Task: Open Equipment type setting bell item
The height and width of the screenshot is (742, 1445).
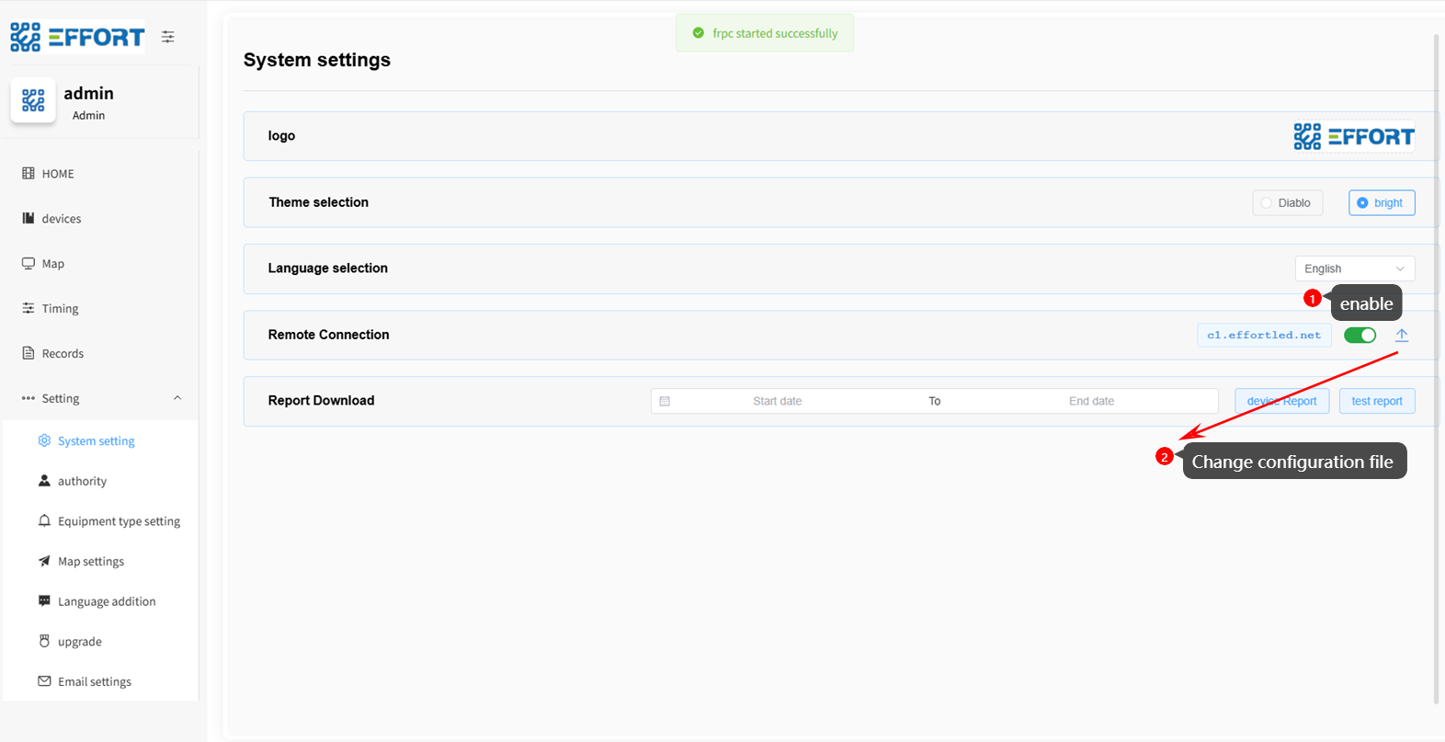Action: [118, 521]
